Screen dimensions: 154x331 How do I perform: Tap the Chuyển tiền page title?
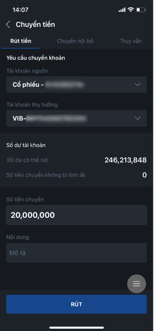click(x=35, y=25)
